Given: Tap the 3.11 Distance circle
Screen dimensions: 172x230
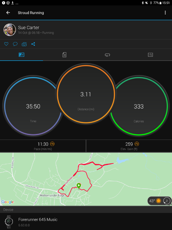Looking at the screenshot, I should coord(86,94).
